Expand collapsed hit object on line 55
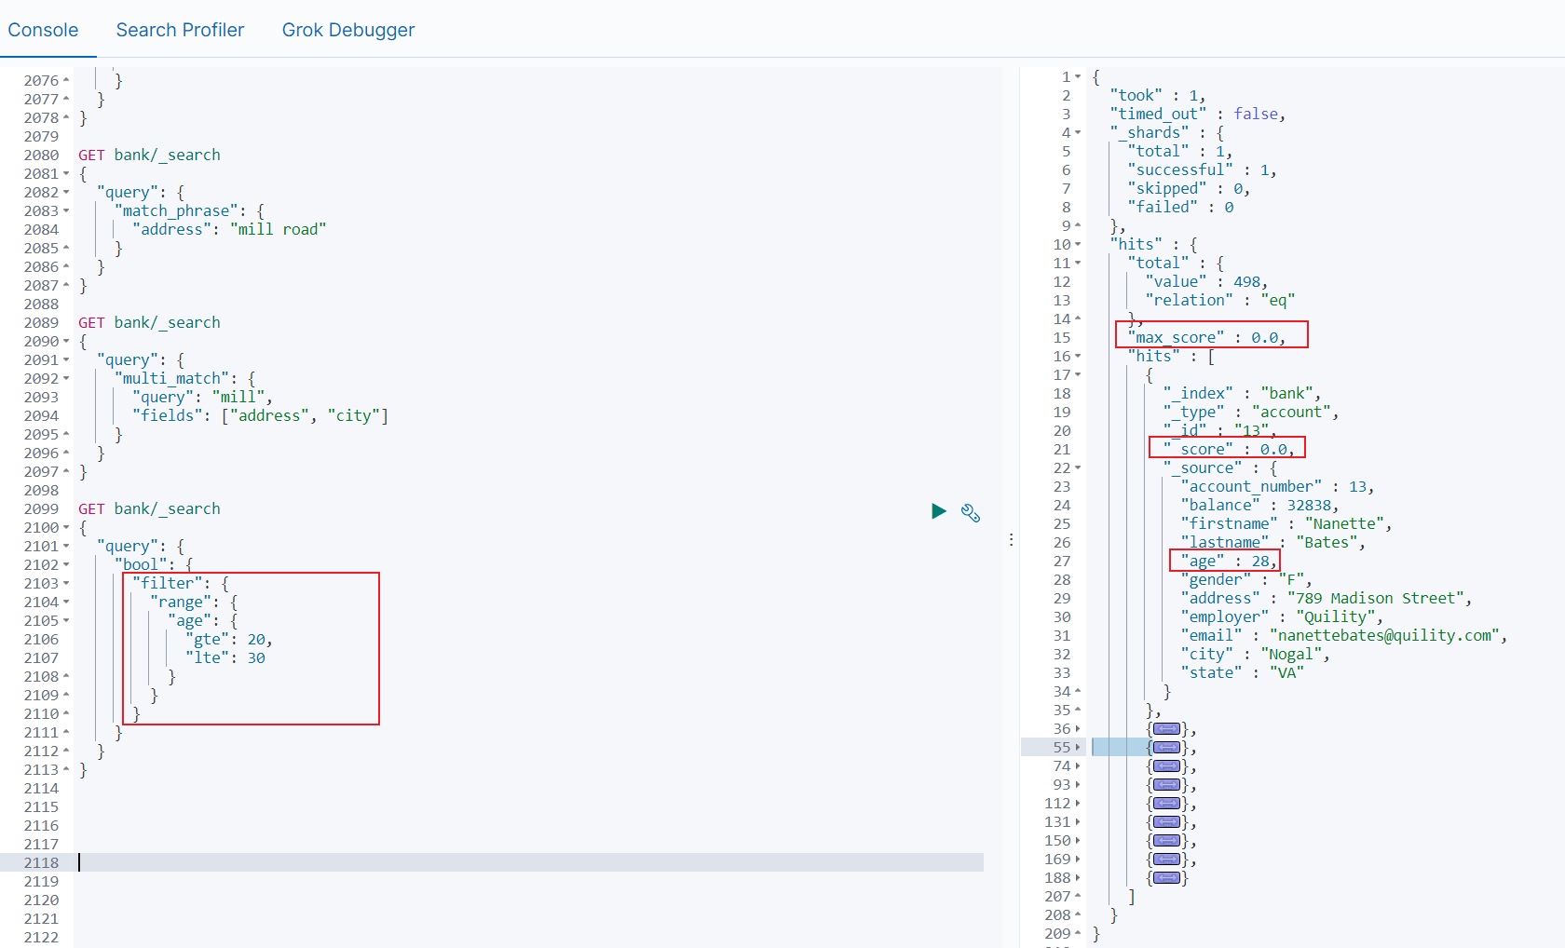The width and height of the screenshot is (1565, 948). pos(1166,748)
